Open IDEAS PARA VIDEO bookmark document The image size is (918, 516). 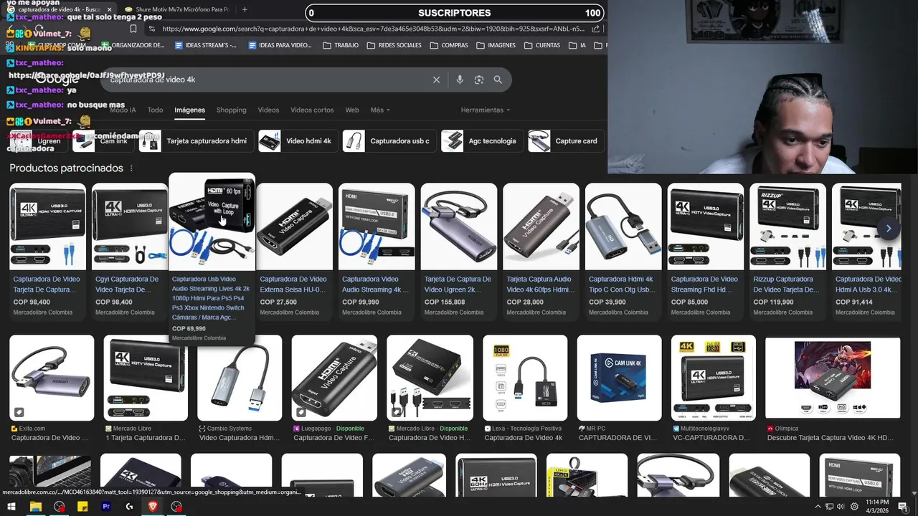click(280, 45)
